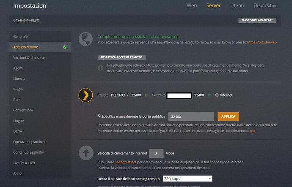Open Generale settings section
This screenshot has height=187, width=292.
(x=40, y=37)
